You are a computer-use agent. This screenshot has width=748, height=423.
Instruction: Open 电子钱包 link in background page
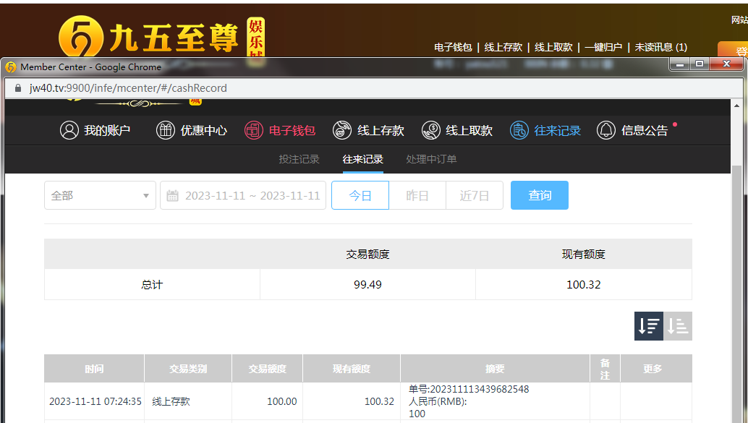tap(453, 47)
